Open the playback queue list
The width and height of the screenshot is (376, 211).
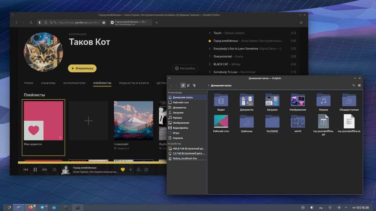pos(54,169)
